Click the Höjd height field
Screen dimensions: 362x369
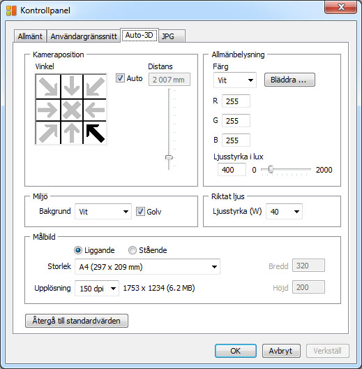click(x=308, y=287)
